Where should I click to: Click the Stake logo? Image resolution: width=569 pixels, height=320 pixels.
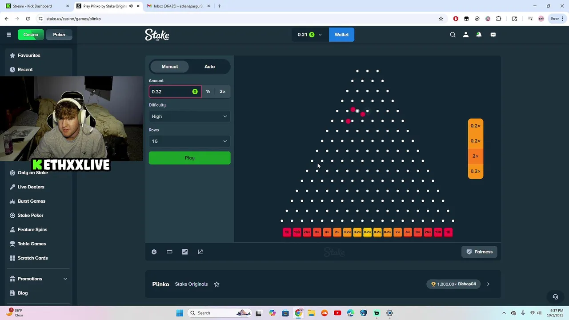click(157, 35)
